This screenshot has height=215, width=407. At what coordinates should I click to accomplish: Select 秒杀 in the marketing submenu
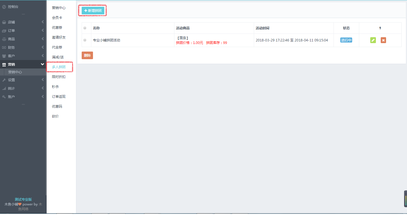55,87
